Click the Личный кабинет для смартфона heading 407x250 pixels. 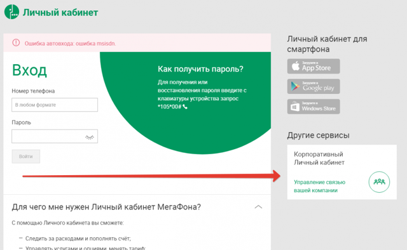(x=327, y=44)
